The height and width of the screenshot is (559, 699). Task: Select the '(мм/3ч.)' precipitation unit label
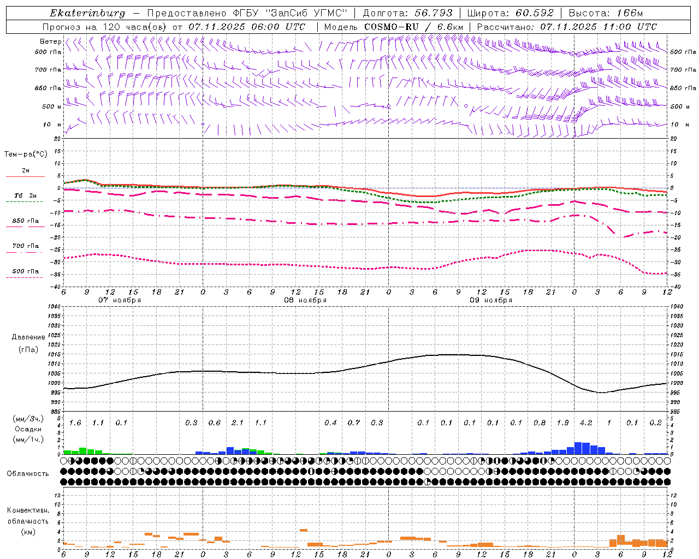28,419
